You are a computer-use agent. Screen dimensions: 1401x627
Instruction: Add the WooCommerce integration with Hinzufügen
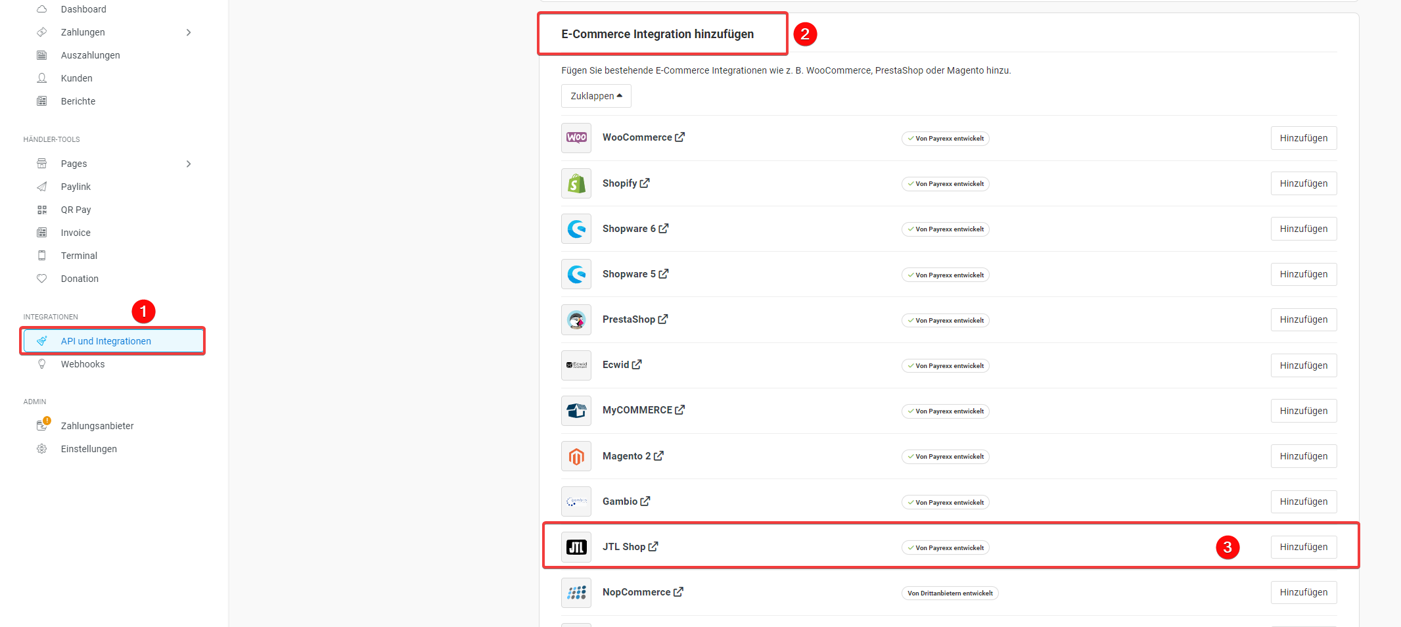1304,138
